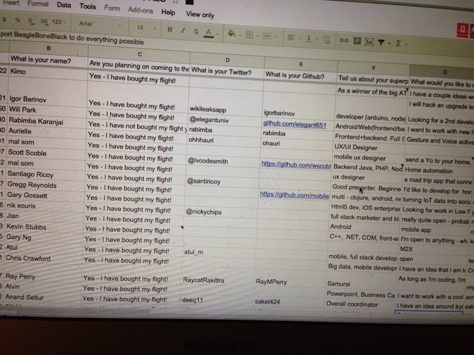Open the Add-ons menu
Viewport: 474px width, 355px height.
(x=141, y=9)
